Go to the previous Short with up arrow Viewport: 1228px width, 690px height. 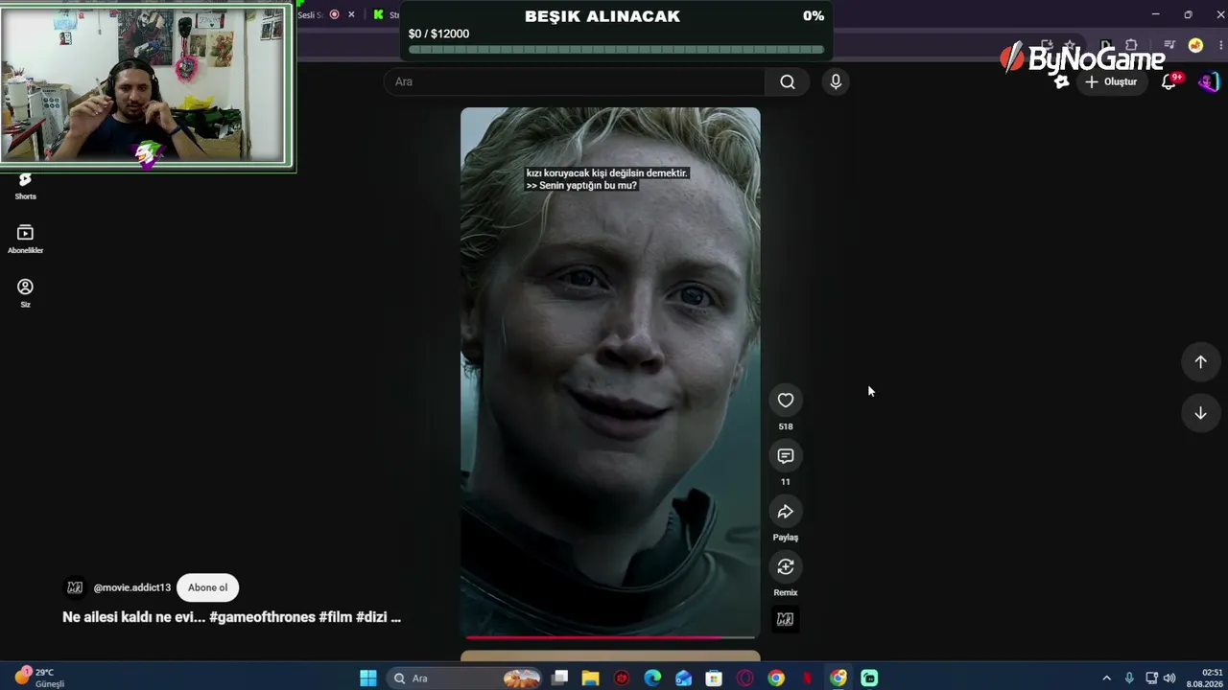point(1200,362)
